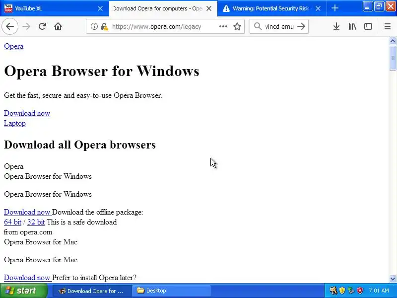Screen dimensions: 397x298
Task: Click the 'Download all Opera browsers' heading
Action: (x=80, y=145)
